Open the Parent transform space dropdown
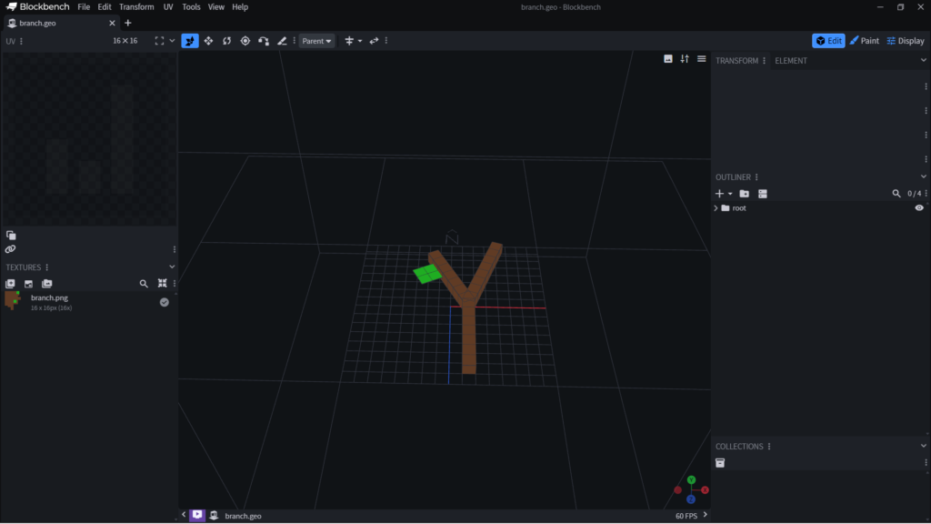This screenshot has height=524, width=931. click(x=317, y=41)
